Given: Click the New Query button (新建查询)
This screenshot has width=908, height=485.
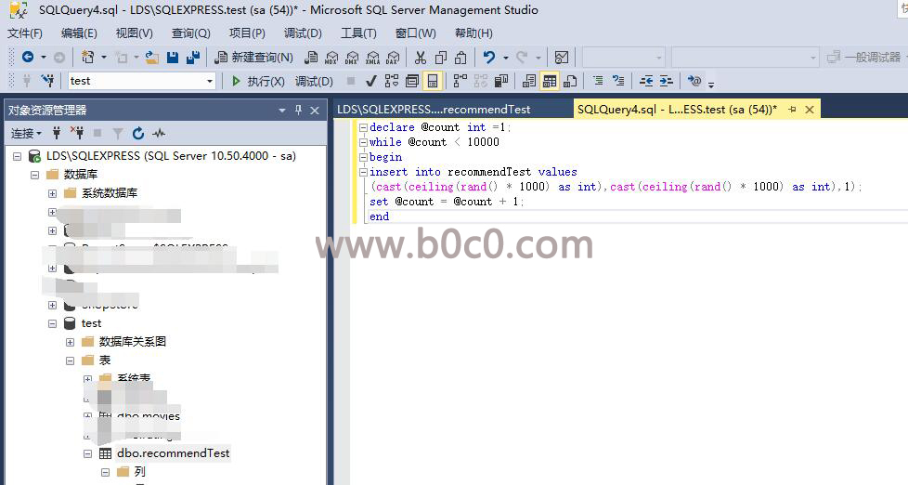Looking at the screenshot, I should 253,57.
